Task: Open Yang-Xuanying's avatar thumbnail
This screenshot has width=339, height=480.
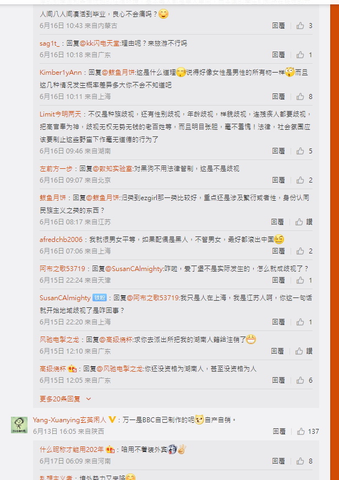Action: click(19, 425)
